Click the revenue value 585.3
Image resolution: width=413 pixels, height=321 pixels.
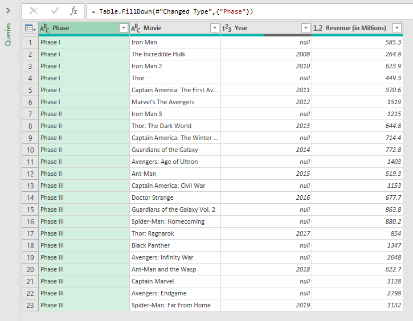pos(357,42)
